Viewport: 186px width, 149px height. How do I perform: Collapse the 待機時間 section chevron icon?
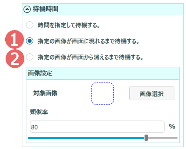[27, 9]
